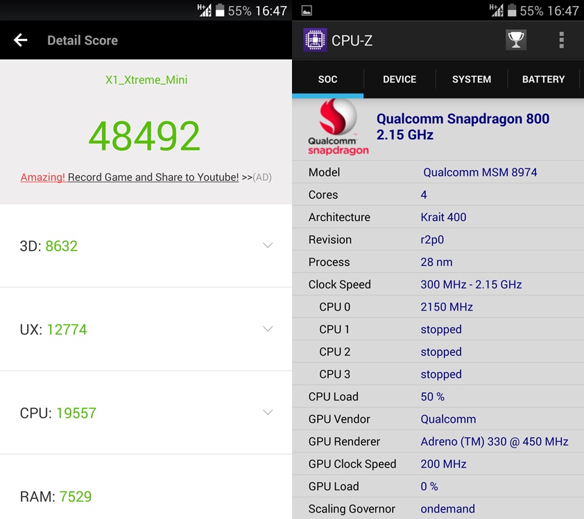This screenshot has width=584, height=519.
Task: Expand the CPU score details
Action: (x=268, y=412)
